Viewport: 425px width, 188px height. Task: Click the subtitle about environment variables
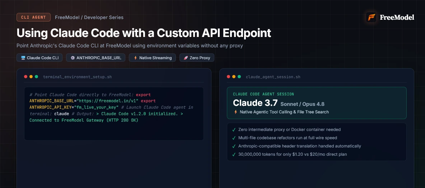tap(130, 46)
